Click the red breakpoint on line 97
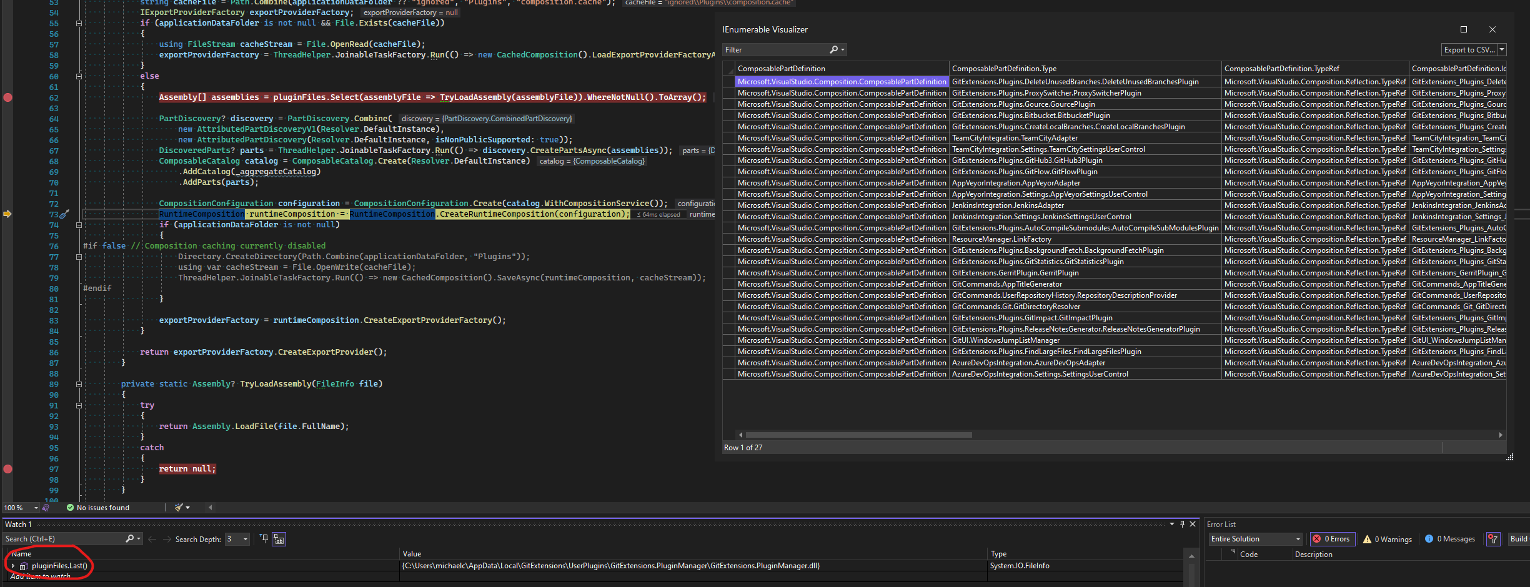Image resolution: width=1530 pixels, height=587 pixels. click(8, 468)
